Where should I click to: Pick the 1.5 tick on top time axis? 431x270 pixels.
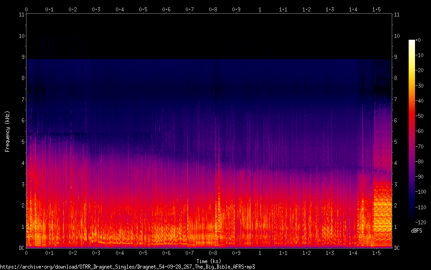pos(377,9)
